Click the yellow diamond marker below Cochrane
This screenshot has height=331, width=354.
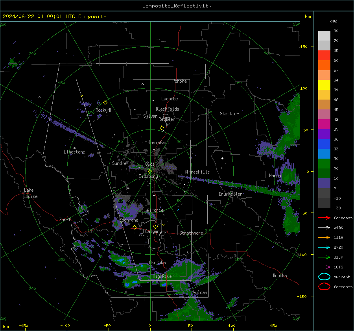pyautogui.click(x=135, y=227)
